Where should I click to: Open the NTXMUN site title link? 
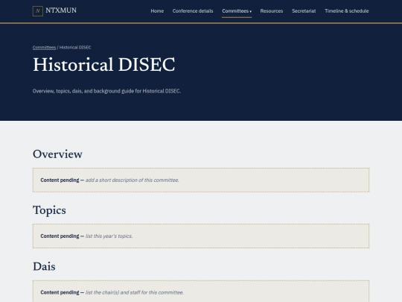(x=61, y=10)
